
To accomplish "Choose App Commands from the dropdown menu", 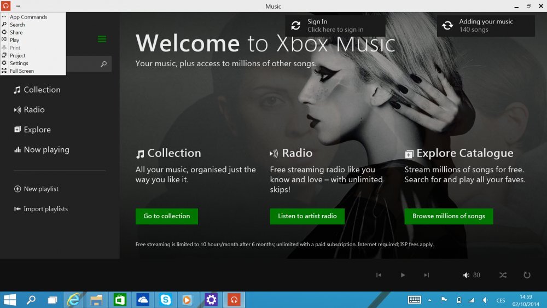I will point(28,17).
